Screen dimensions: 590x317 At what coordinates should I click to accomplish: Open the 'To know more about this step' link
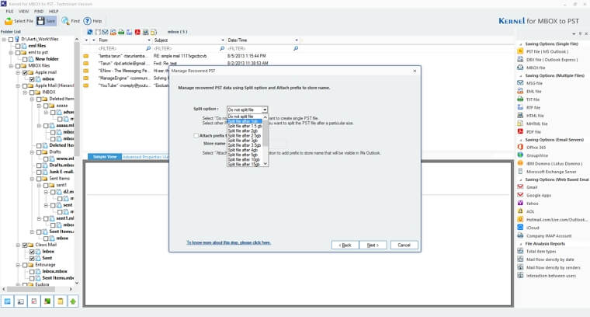tap(228, 242)
